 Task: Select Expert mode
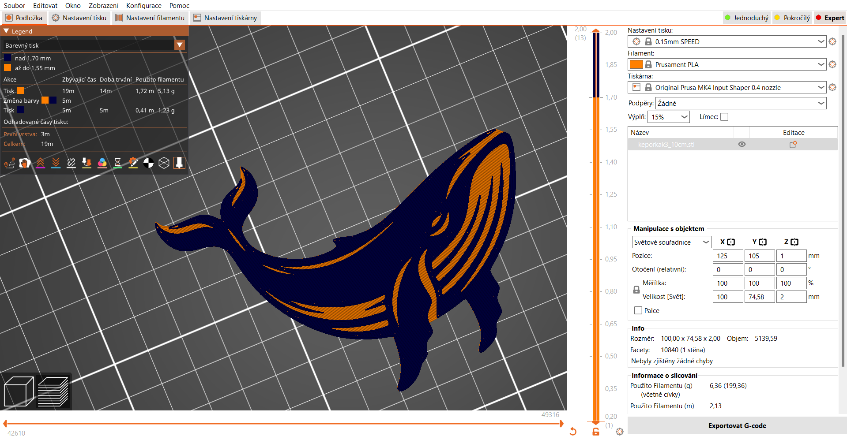click(830, 18)
